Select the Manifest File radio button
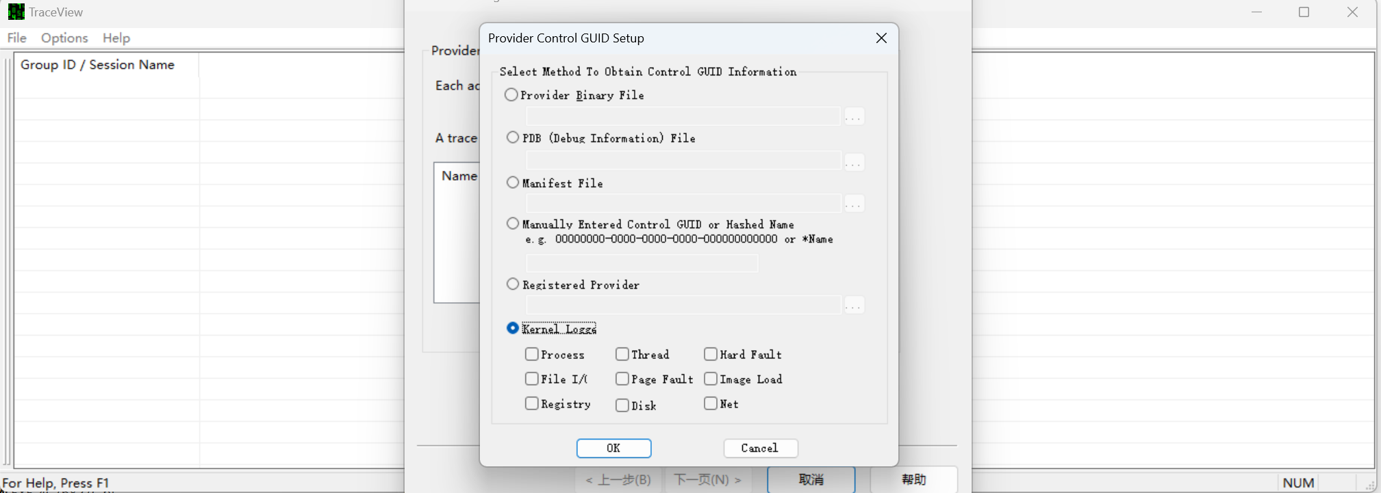Screen dimensions: 1381x493 tap(513, 183)
